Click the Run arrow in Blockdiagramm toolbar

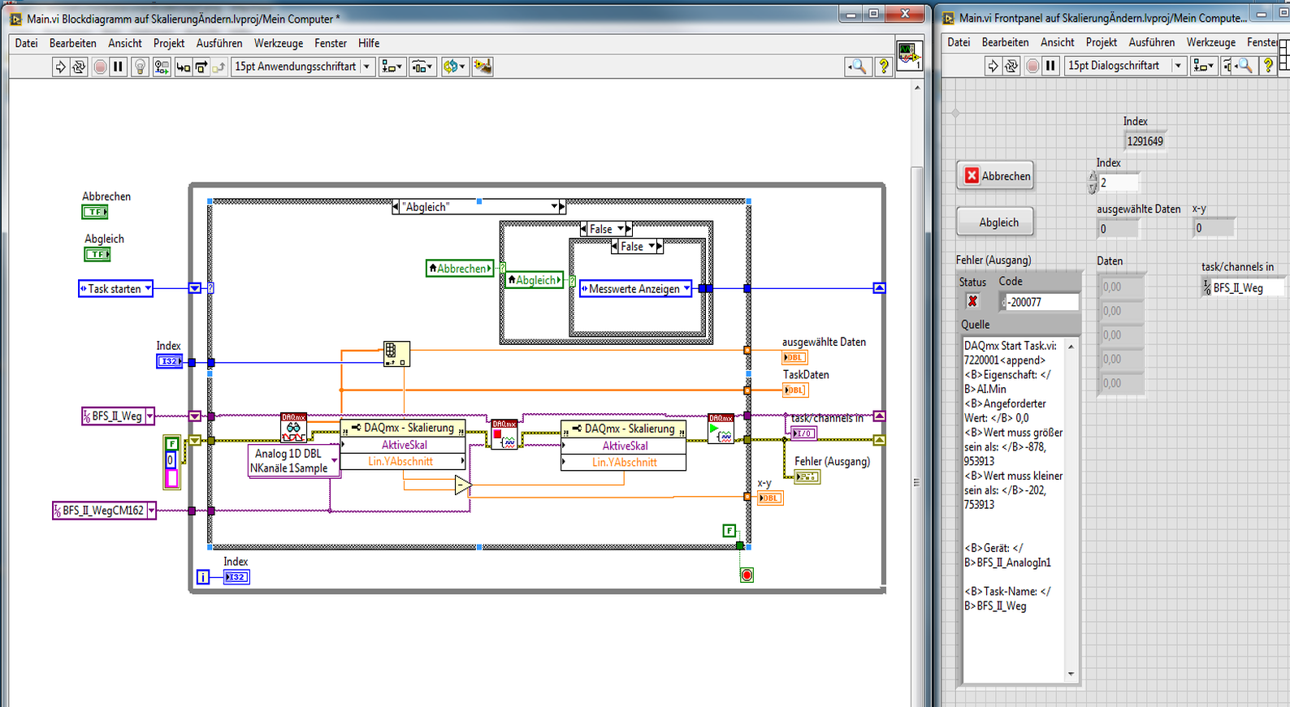pos(60,67)
